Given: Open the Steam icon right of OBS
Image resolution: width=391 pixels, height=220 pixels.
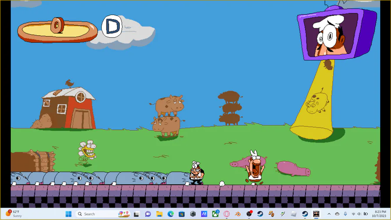Looking at the screenshot, I should coord(260,214).
